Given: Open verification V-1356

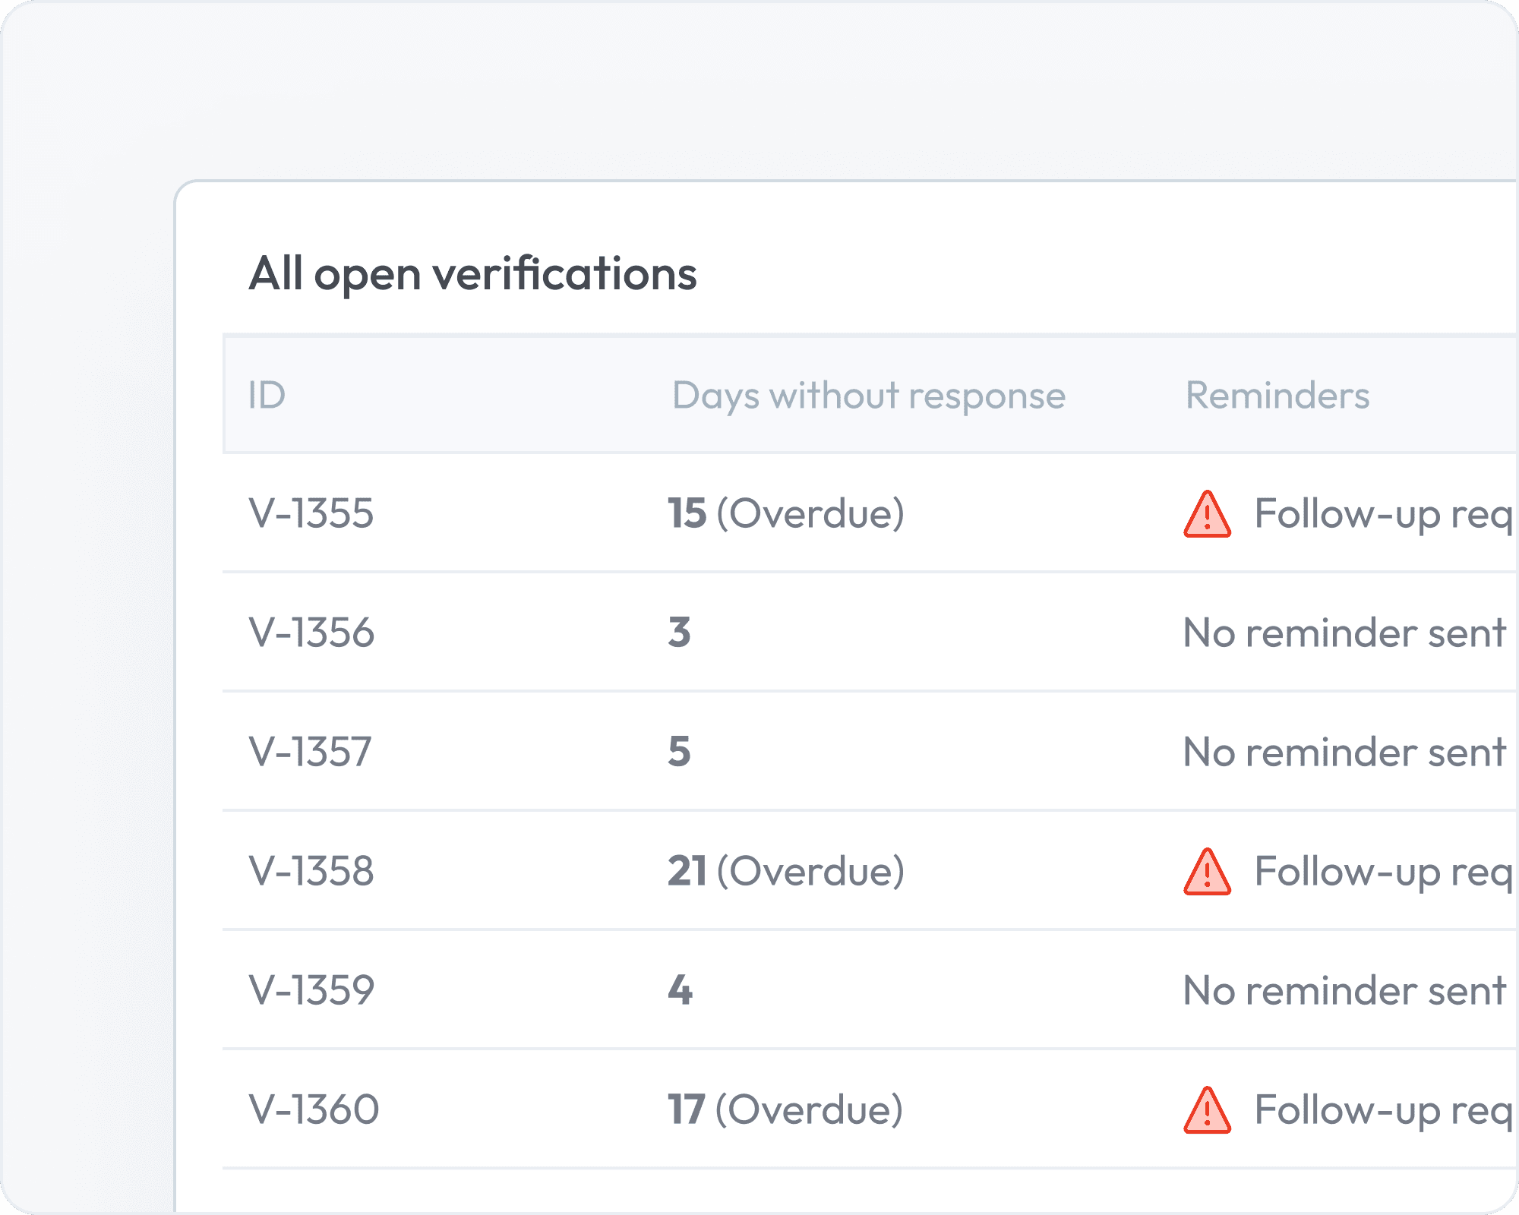Looking at the screenshot, I should coord(311,633).
